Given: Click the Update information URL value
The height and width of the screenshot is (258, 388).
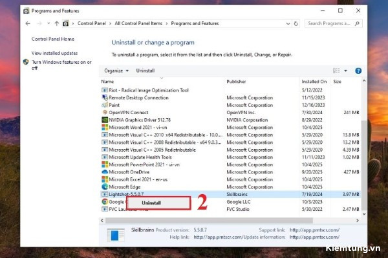Looking at the screenshot, I should point(314,237).
